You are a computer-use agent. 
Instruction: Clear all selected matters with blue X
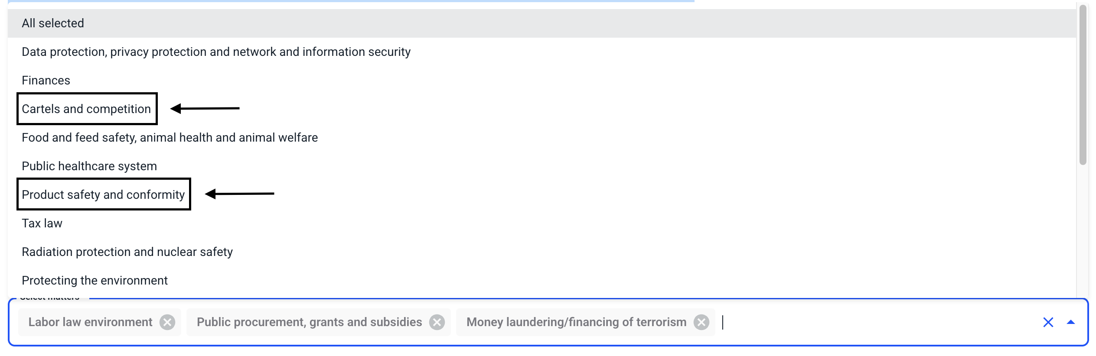point(1048,322)
